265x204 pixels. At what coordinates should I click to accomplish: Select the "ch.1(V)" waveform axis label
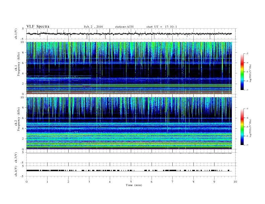point(16,34)
